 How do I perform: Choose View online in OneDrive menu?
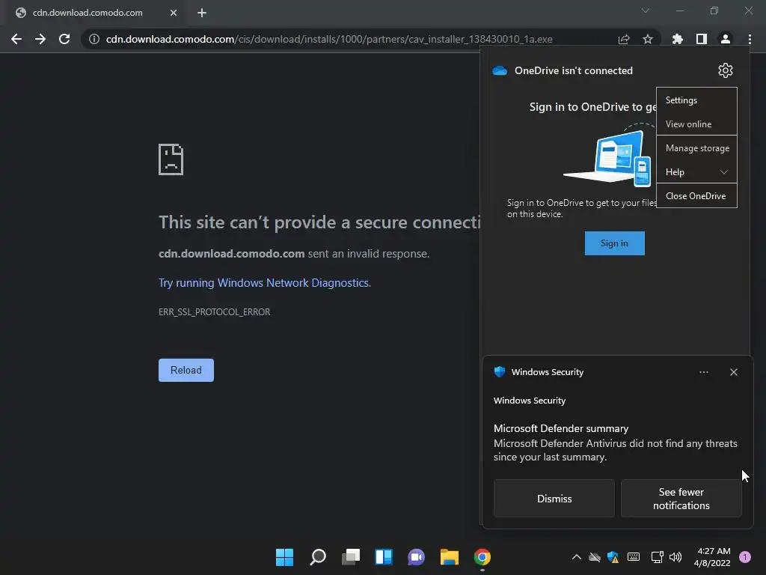coord(696,124)
